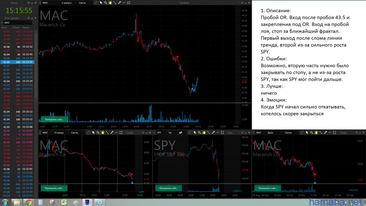Select horizontal line tool in main chart toolbar
The image size is (366, 206).
(124, 3)
